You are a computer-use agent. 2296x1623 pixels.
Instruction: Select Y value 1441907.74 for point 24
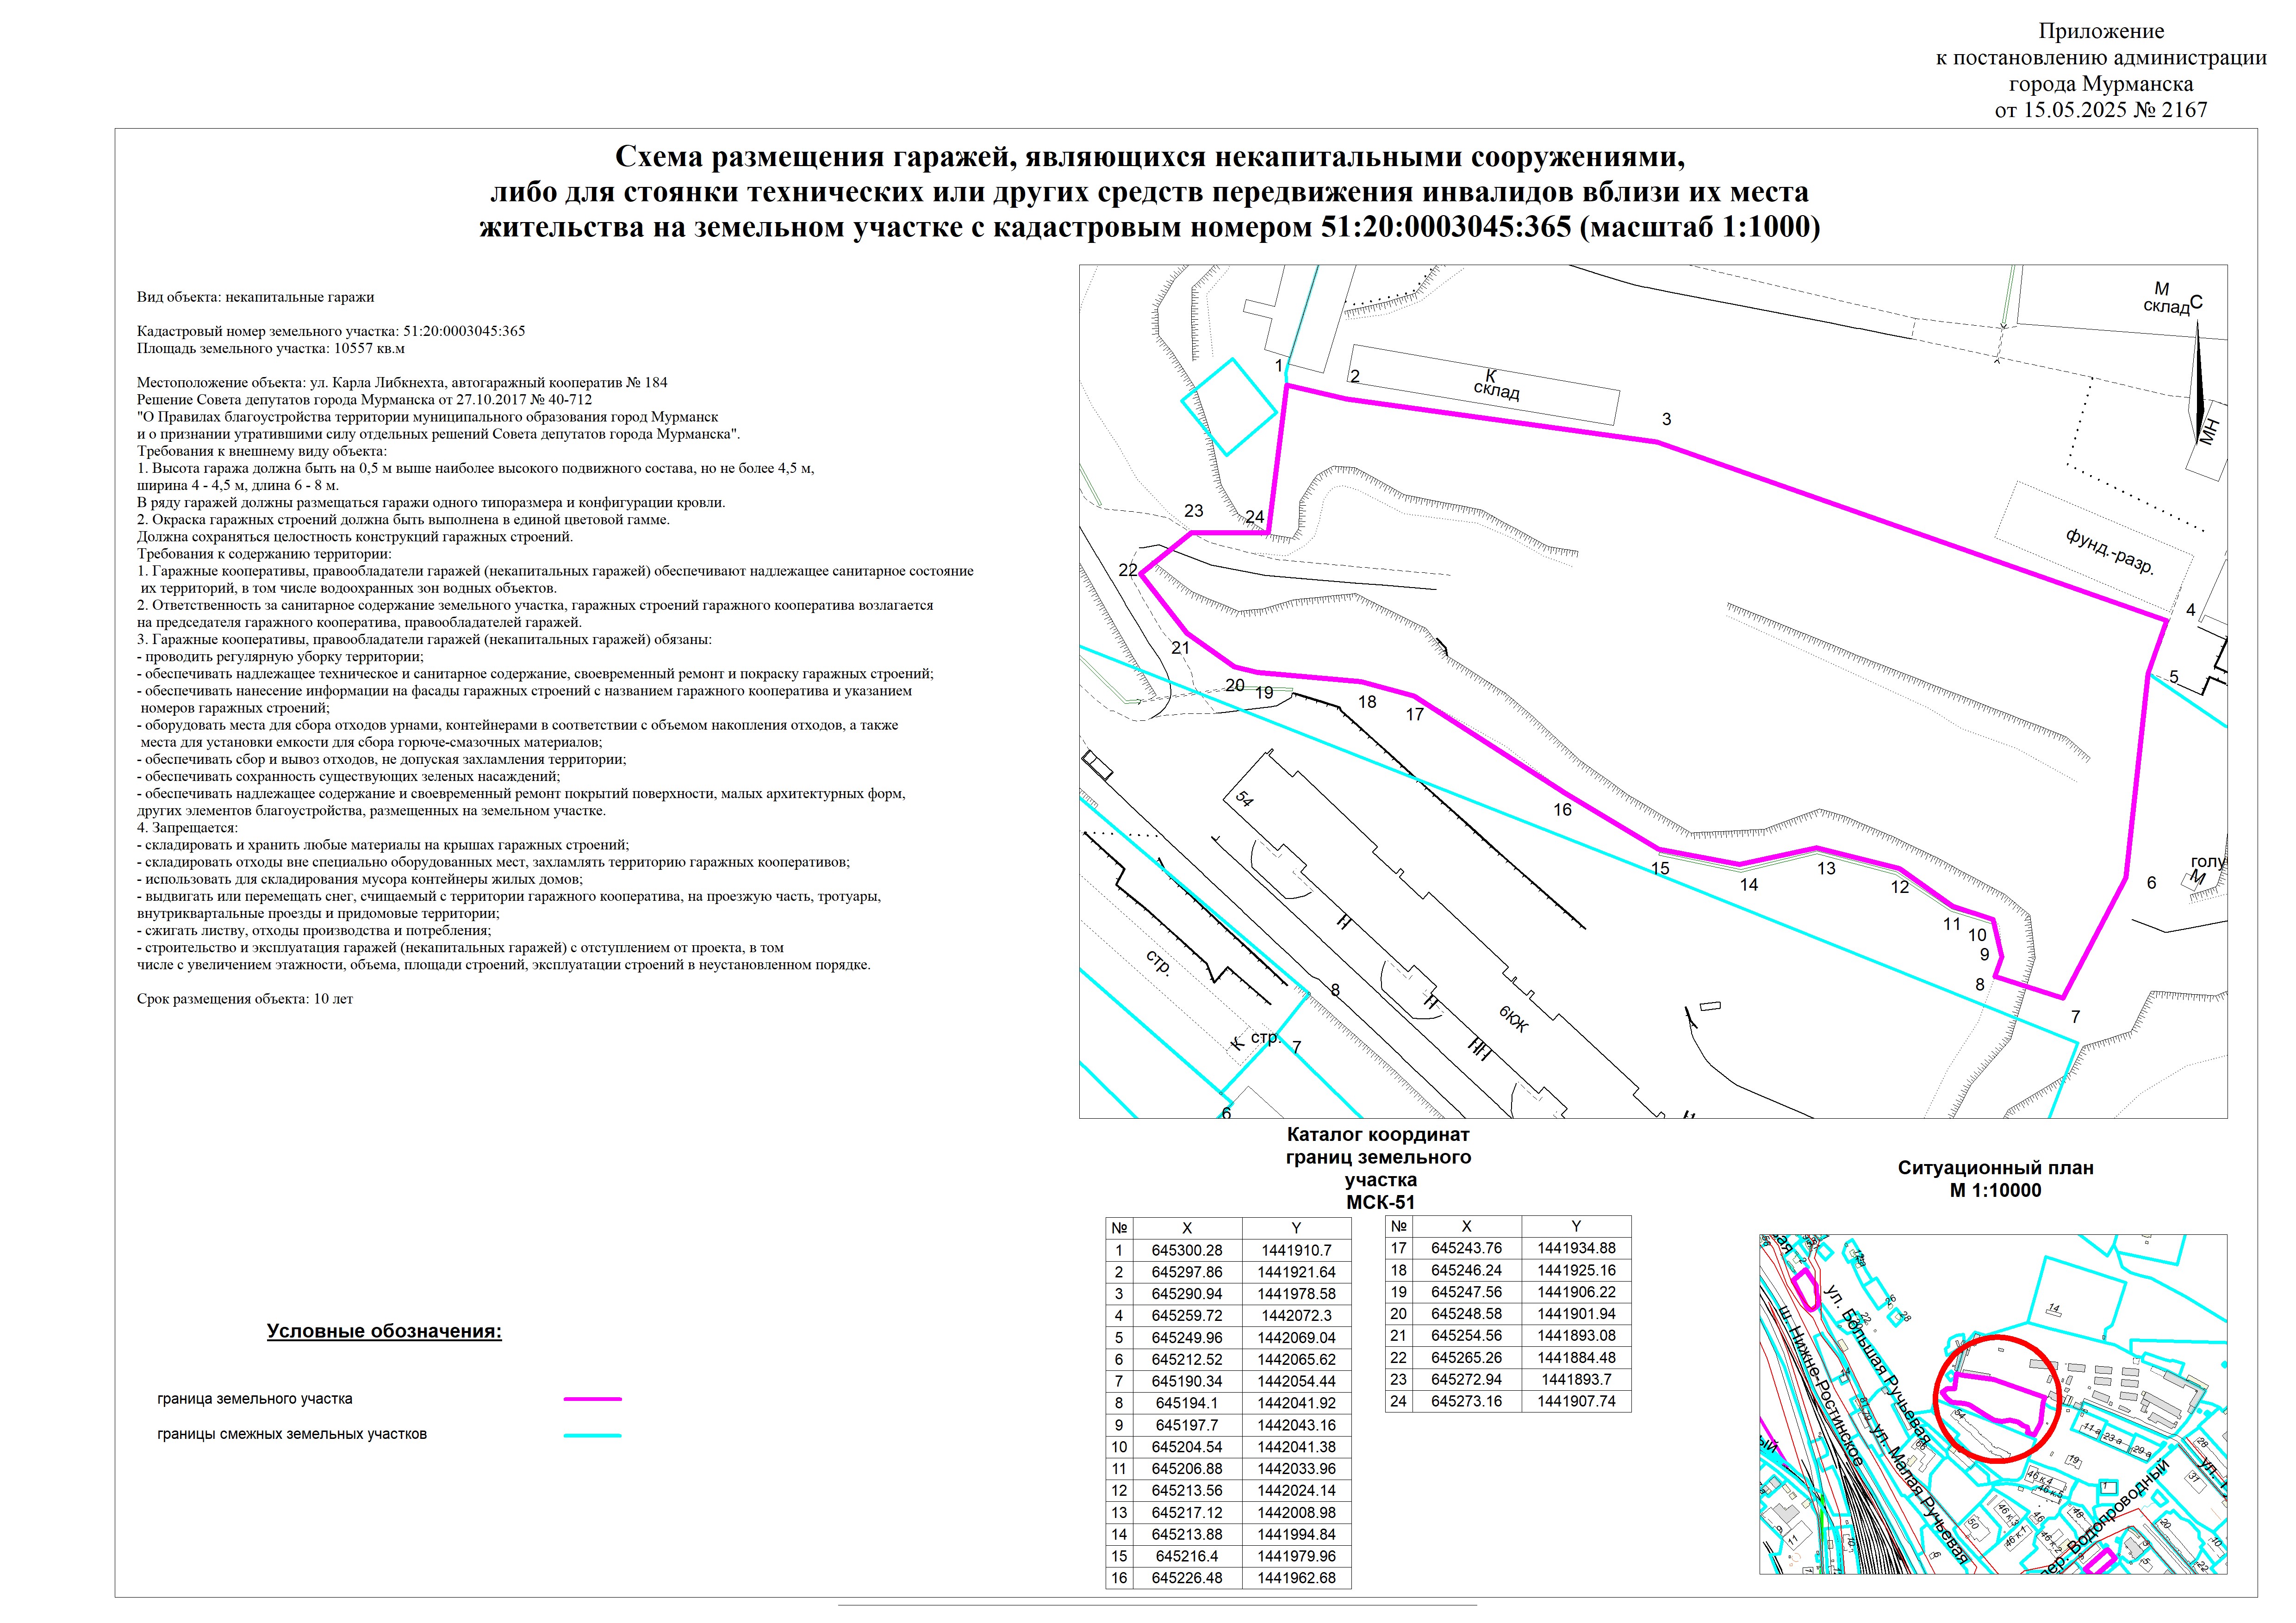[x=1576, y=1401]
